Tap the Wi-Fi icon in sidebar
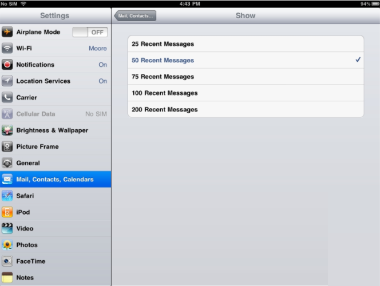 click(7, 49)
